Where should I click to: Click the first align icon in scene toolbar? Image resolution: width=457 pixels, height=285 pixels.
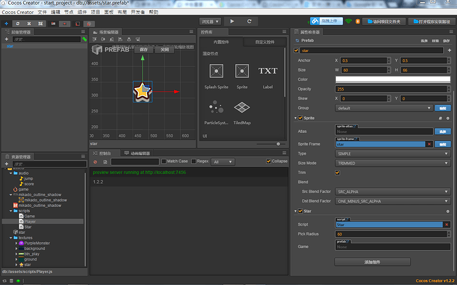coord(95,39)
